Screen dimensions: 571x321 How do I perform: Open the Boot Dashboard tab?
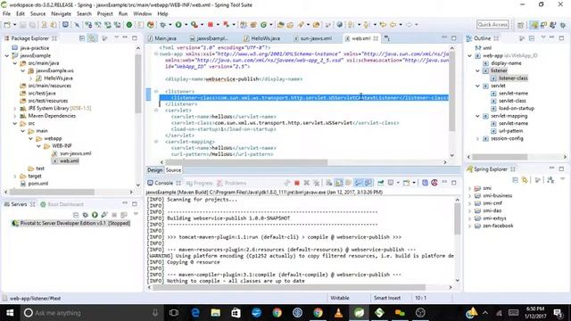62,204
